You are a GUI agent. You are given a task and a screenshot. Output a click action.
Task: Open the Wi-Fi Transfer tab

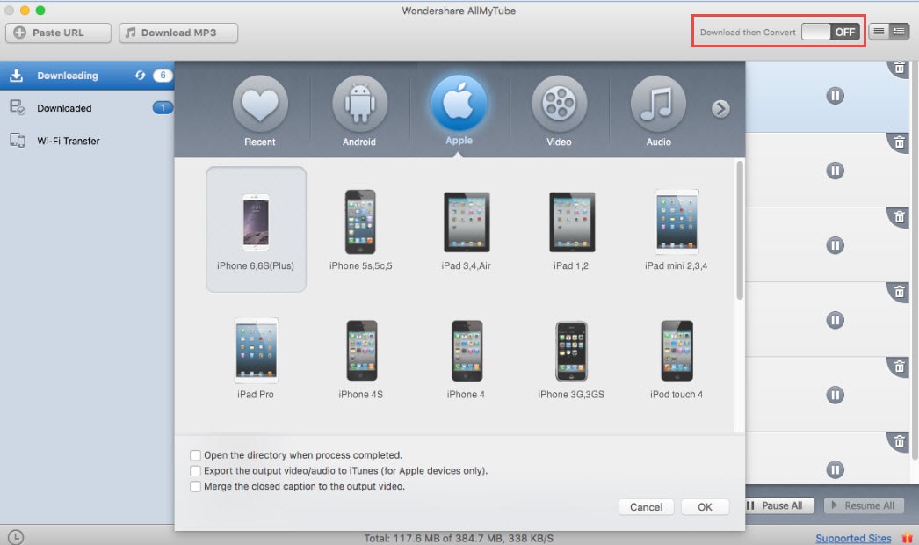point(87,141)
